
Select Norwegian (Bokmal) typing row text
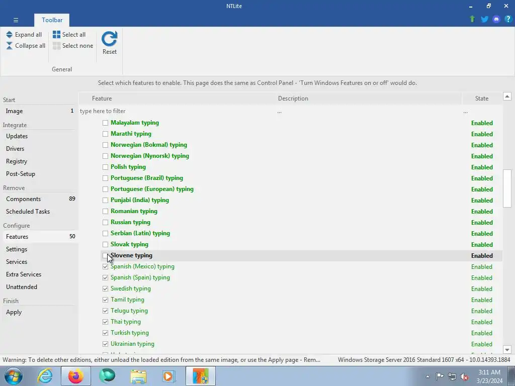[149, 145]
